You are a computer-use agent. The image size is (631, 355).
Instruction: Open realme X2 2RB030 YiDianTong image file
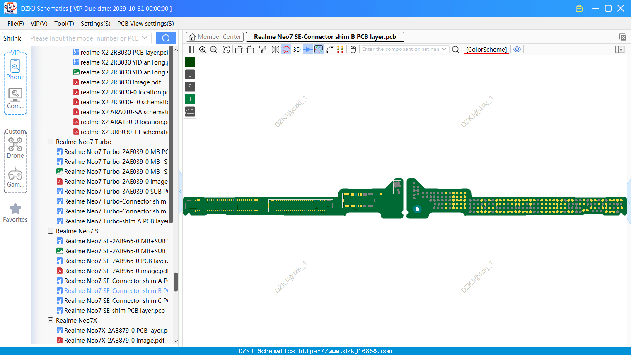[124, 72]
